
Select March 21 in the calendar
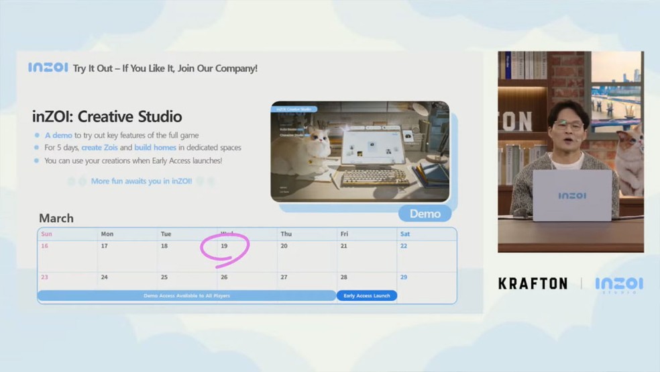coord(344,246)
